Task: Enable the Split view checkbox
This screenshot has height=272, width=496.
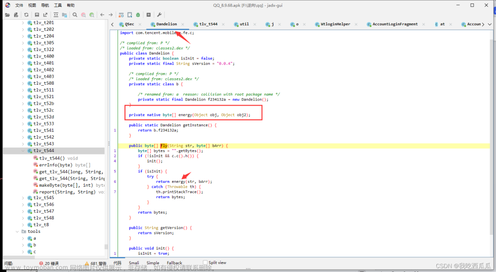Action: (x=205, y=263)
